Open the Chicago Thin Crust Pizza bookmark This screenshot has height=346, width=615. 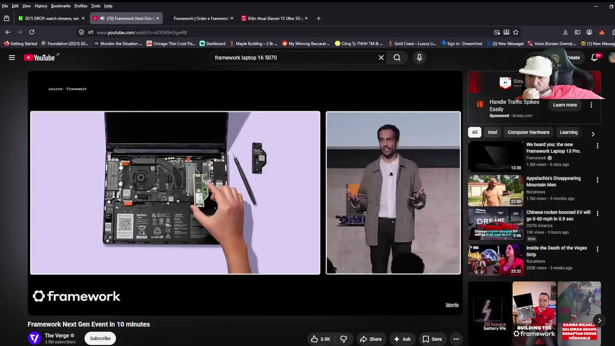[171, 44]
